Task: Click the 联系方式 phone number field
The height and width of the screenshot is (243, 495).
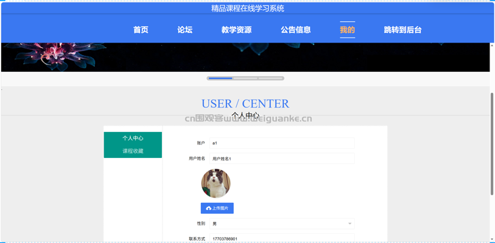Action: click(282, 238)
